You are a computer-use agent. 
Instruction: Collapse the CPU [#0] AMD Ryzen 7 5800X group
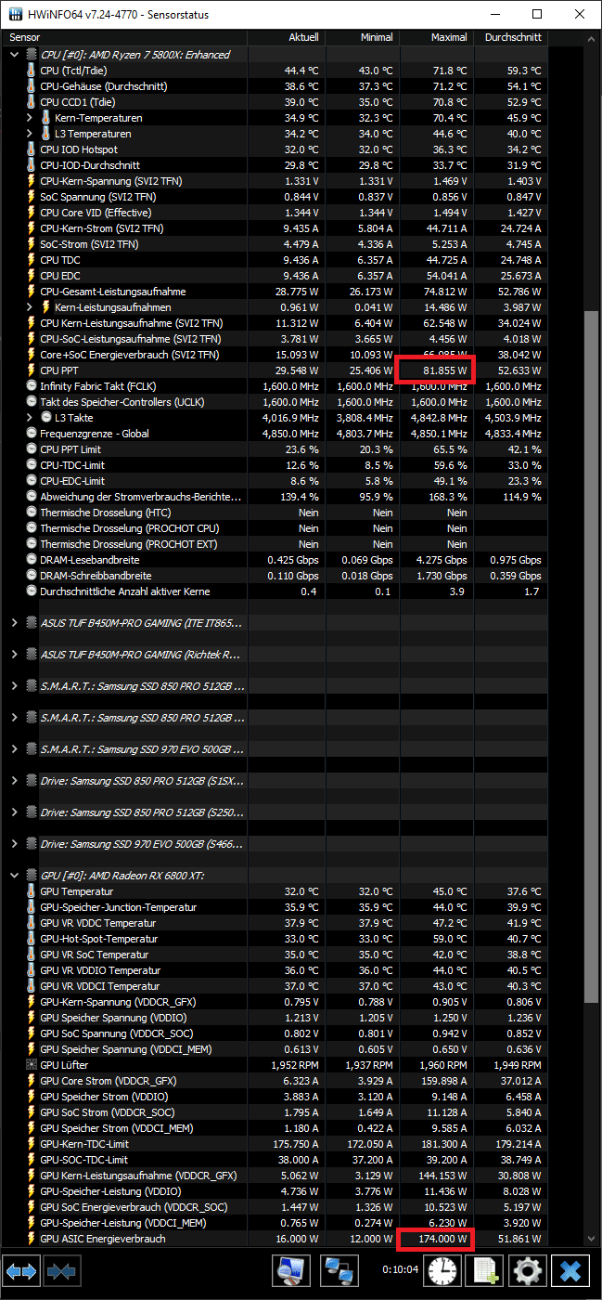pos(14,55)
